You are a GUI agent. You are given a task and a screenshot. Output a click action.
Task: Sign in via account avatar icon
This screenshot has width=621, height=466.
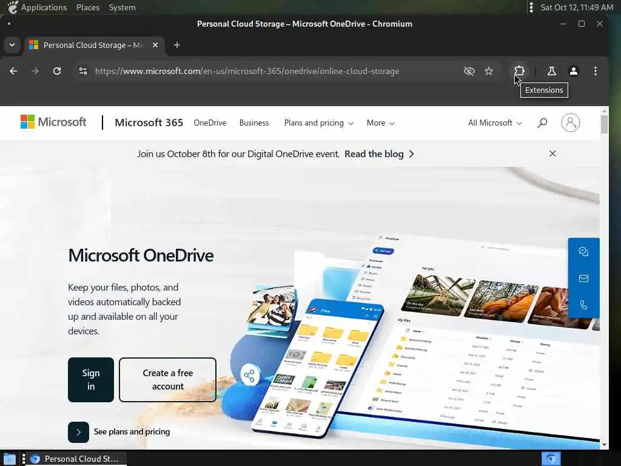coord(570,123)
